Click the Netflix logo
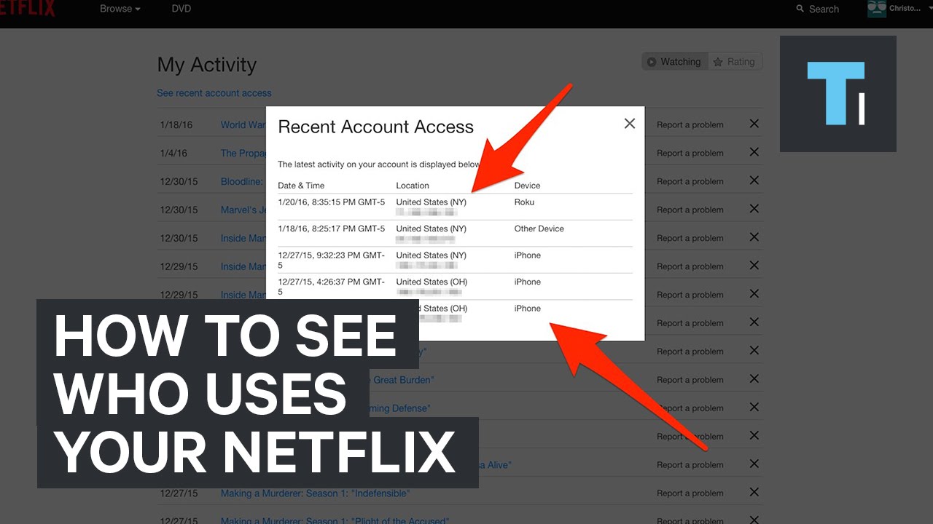The image size is (933, 524). 28,9
